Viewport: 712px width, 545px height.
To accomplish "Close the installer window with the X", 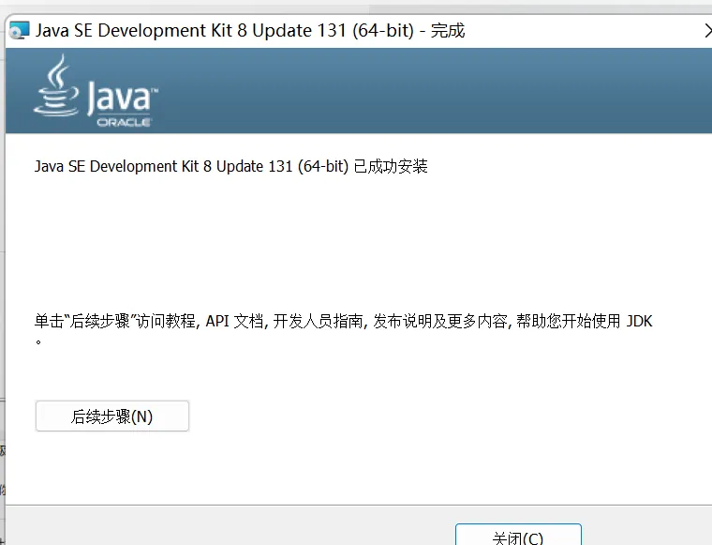I will point(706,31).
